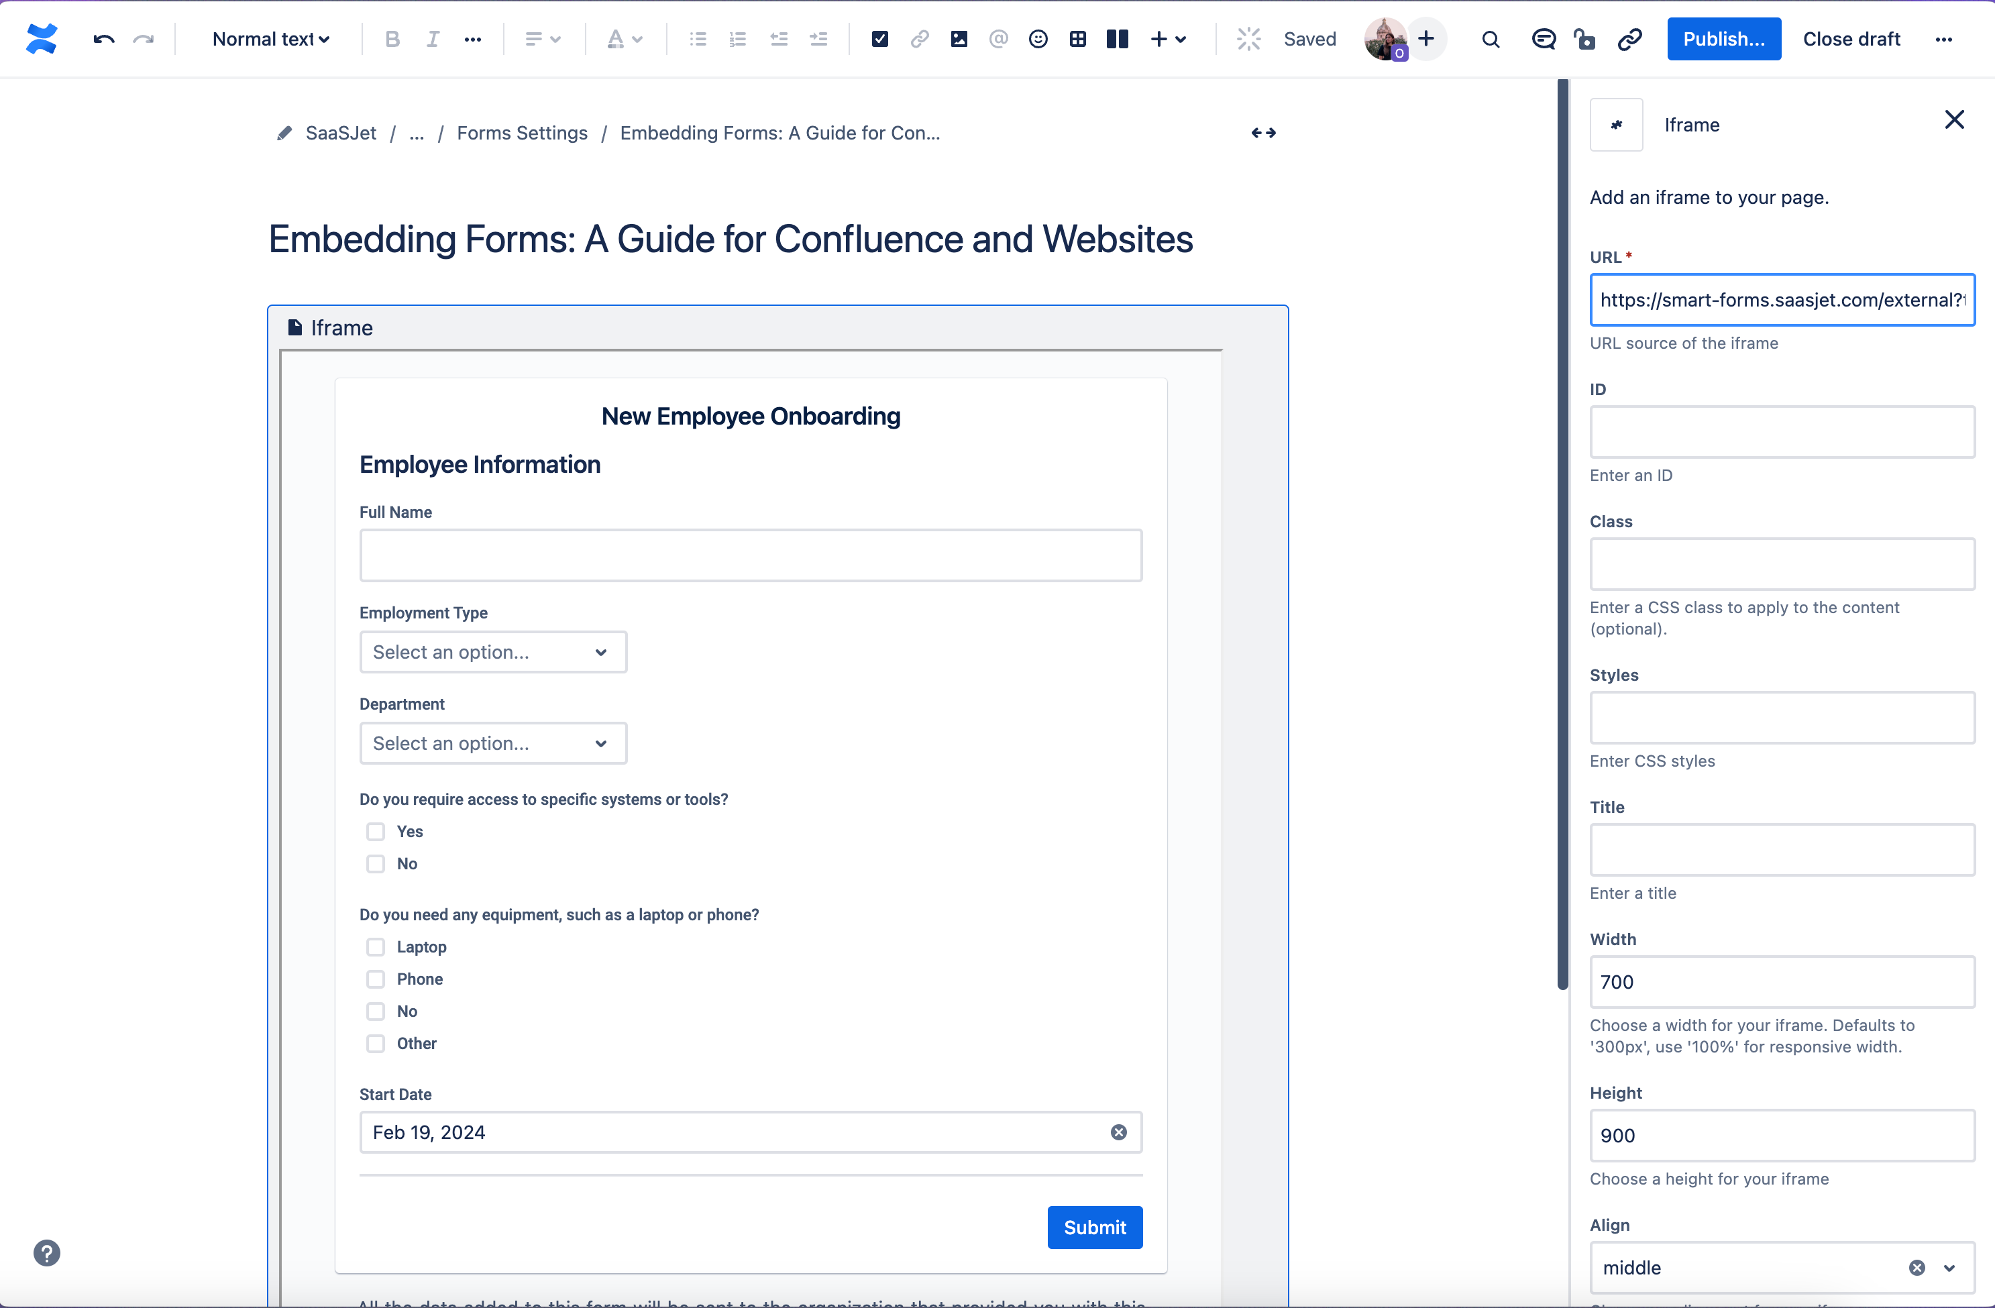The image size is (1995, 1308).
Task: Publish the page
Action: point(1723,38)
